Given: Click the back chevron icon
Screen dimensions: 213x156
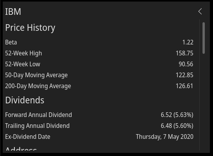Looking at the screenshot, I should 200,11.
